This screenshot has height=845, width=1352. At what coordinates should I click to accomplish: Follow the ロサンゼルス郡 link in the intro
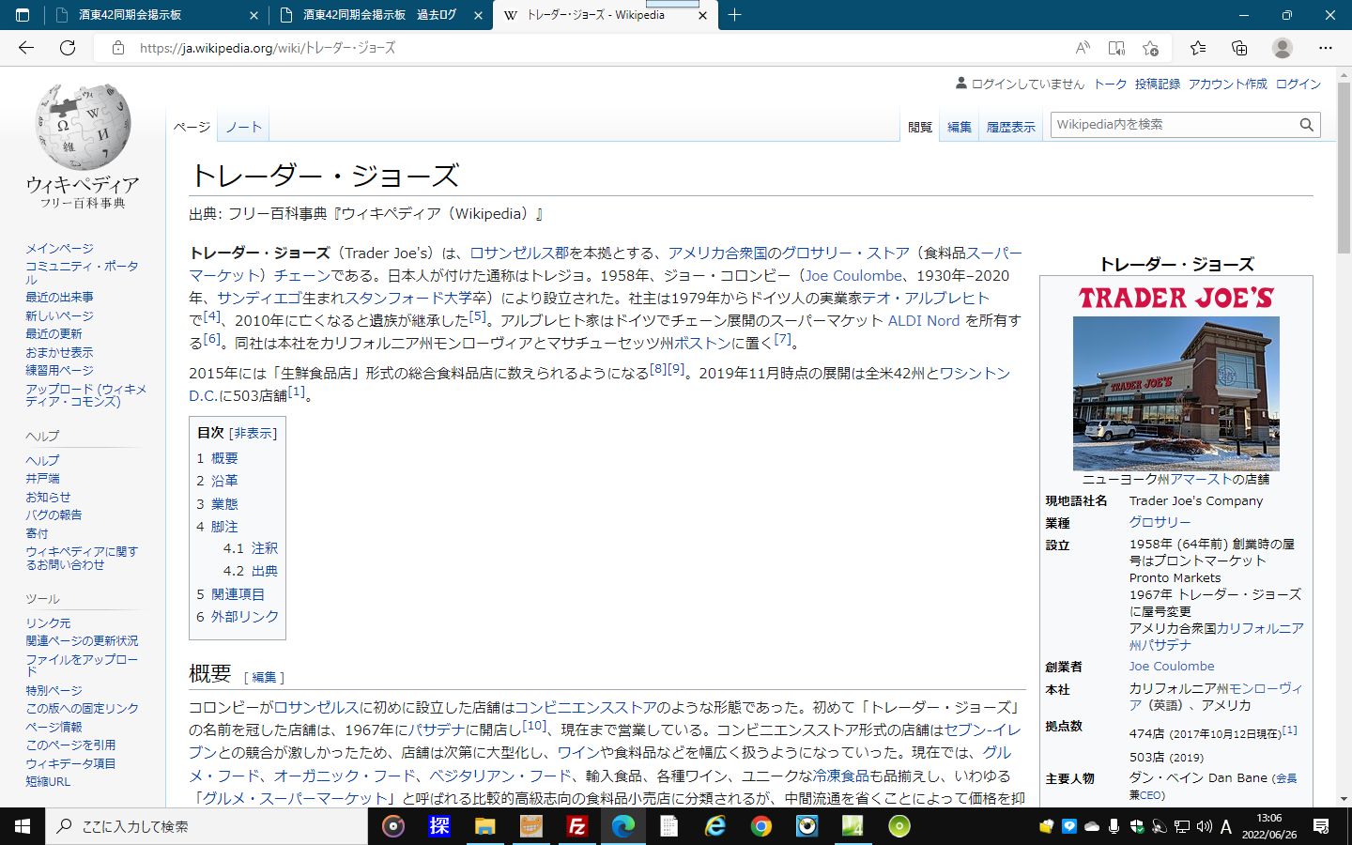pyautogui.click(x=519, y=253)
